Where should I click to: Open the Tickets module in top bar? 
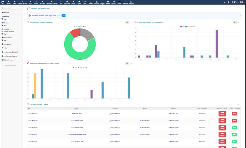pos(79,2)
